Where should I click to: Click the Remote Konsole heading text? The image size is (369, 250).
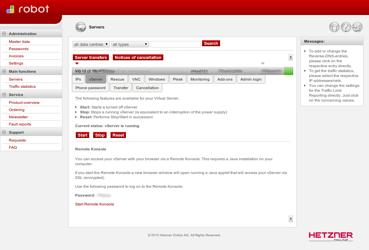[91, 149]
